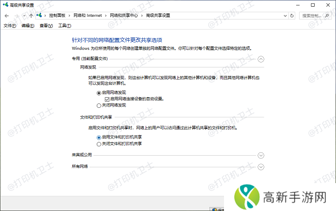
Task: Open the address bar history dropdown
Action: tap(285, 16)
